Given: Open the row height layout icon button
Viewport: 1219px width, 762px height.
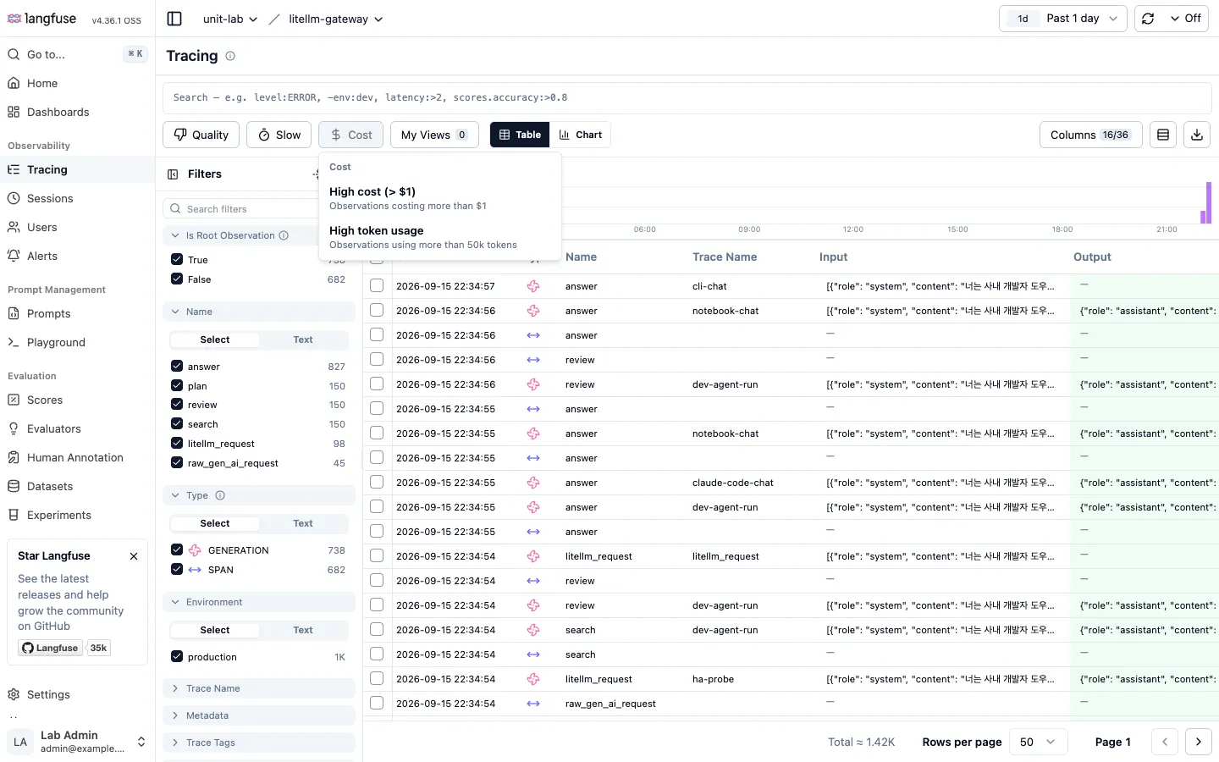Looking at the screenshot, I should [x=1163, y=135].
